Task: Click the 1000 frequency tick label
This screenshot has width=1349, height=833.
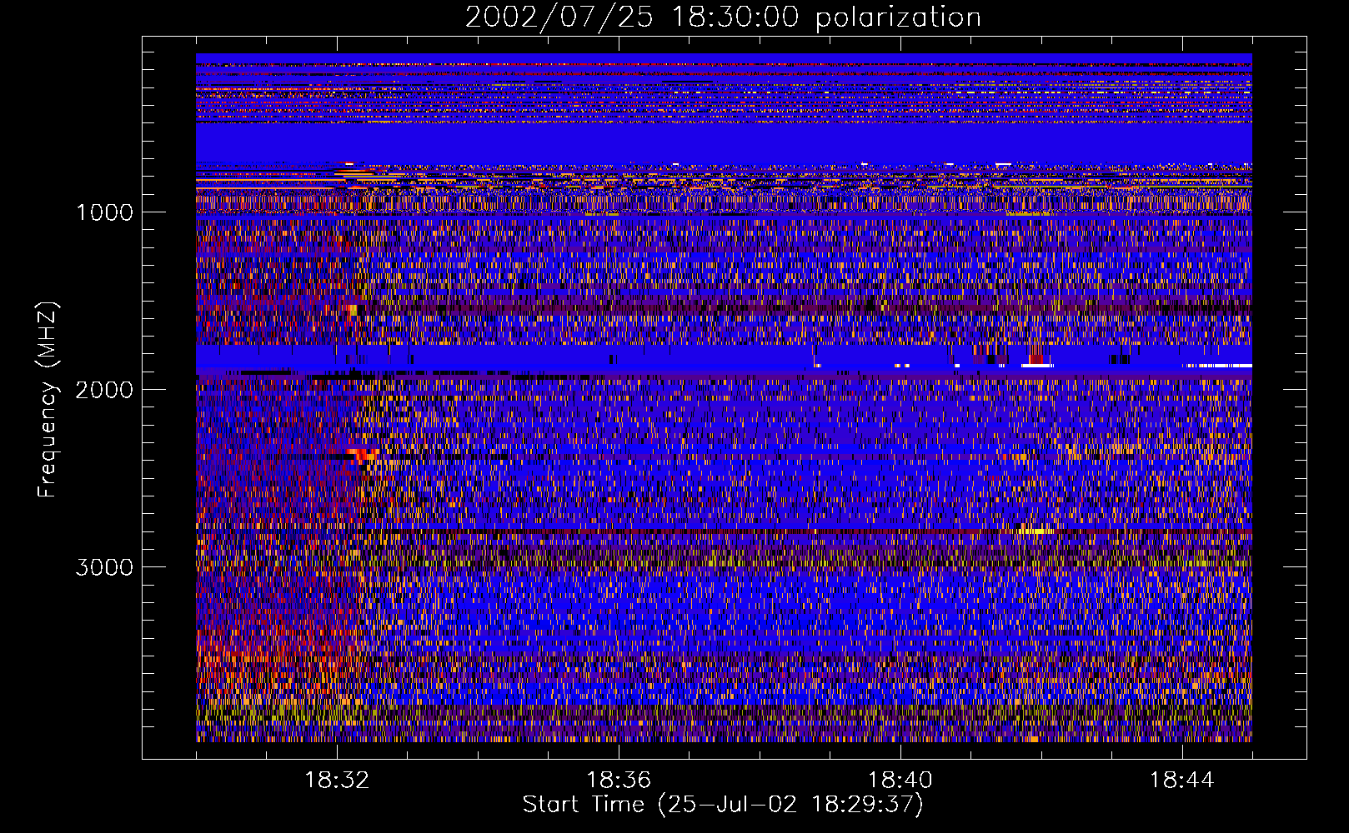Action: (104, 212)
